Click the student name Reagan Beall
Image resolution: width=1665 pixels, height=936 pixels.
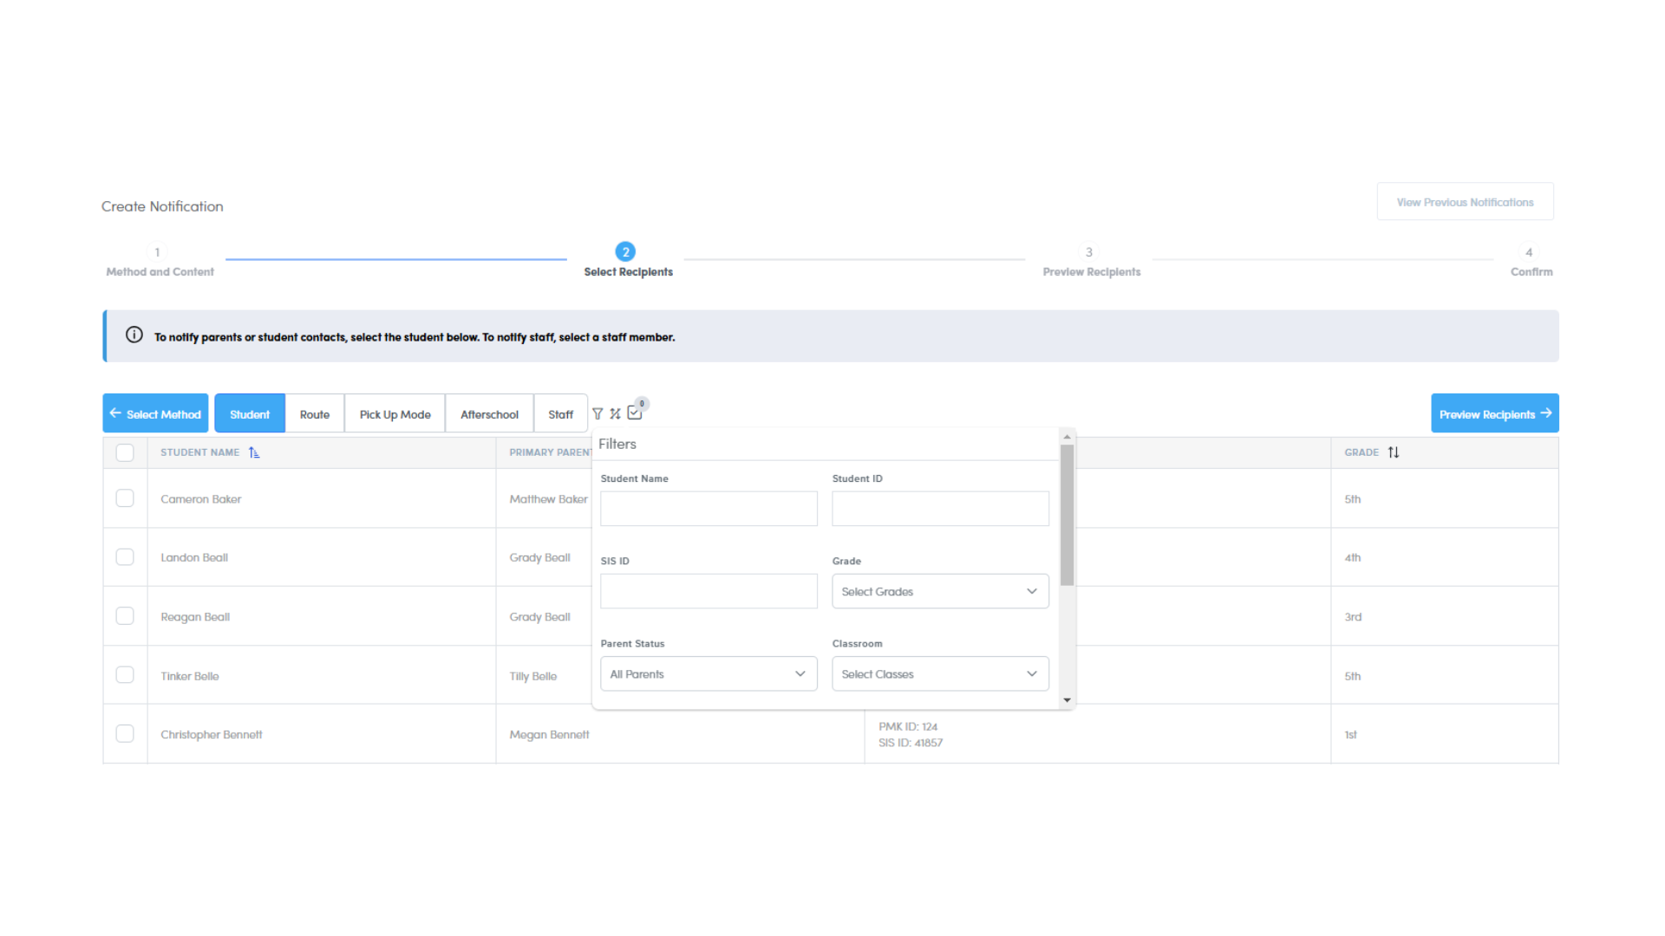(x=195, y=617)
